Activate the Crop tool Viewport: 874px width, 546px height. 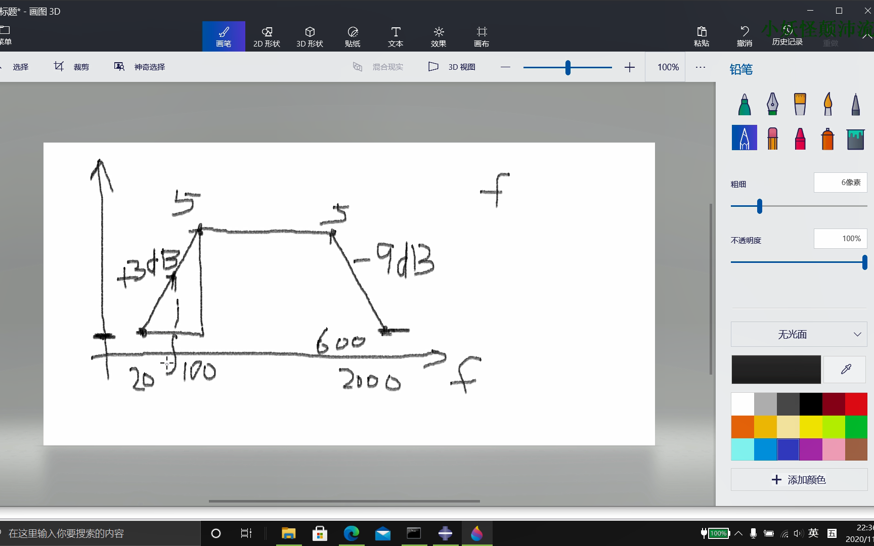click(x=71, y=67)
